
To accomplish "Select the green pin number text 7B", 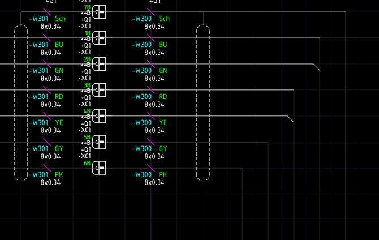I will point(87,7).
